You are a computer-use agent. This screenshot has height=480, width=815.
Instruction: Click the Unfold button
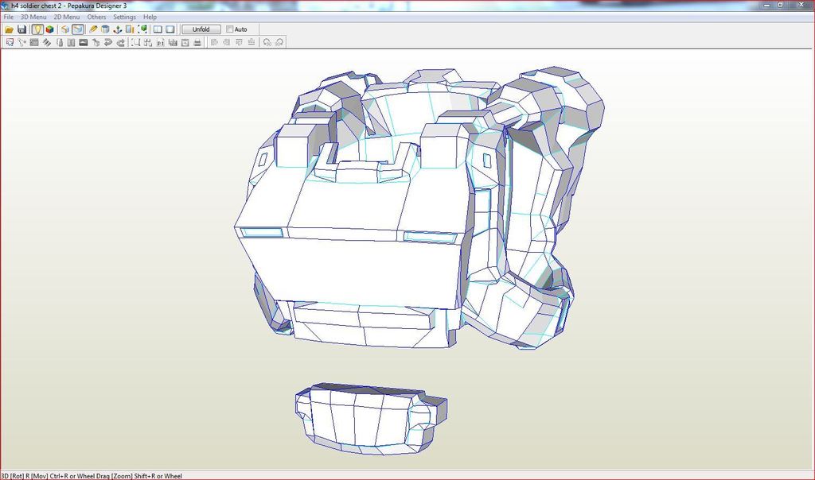tap(201, 29)
